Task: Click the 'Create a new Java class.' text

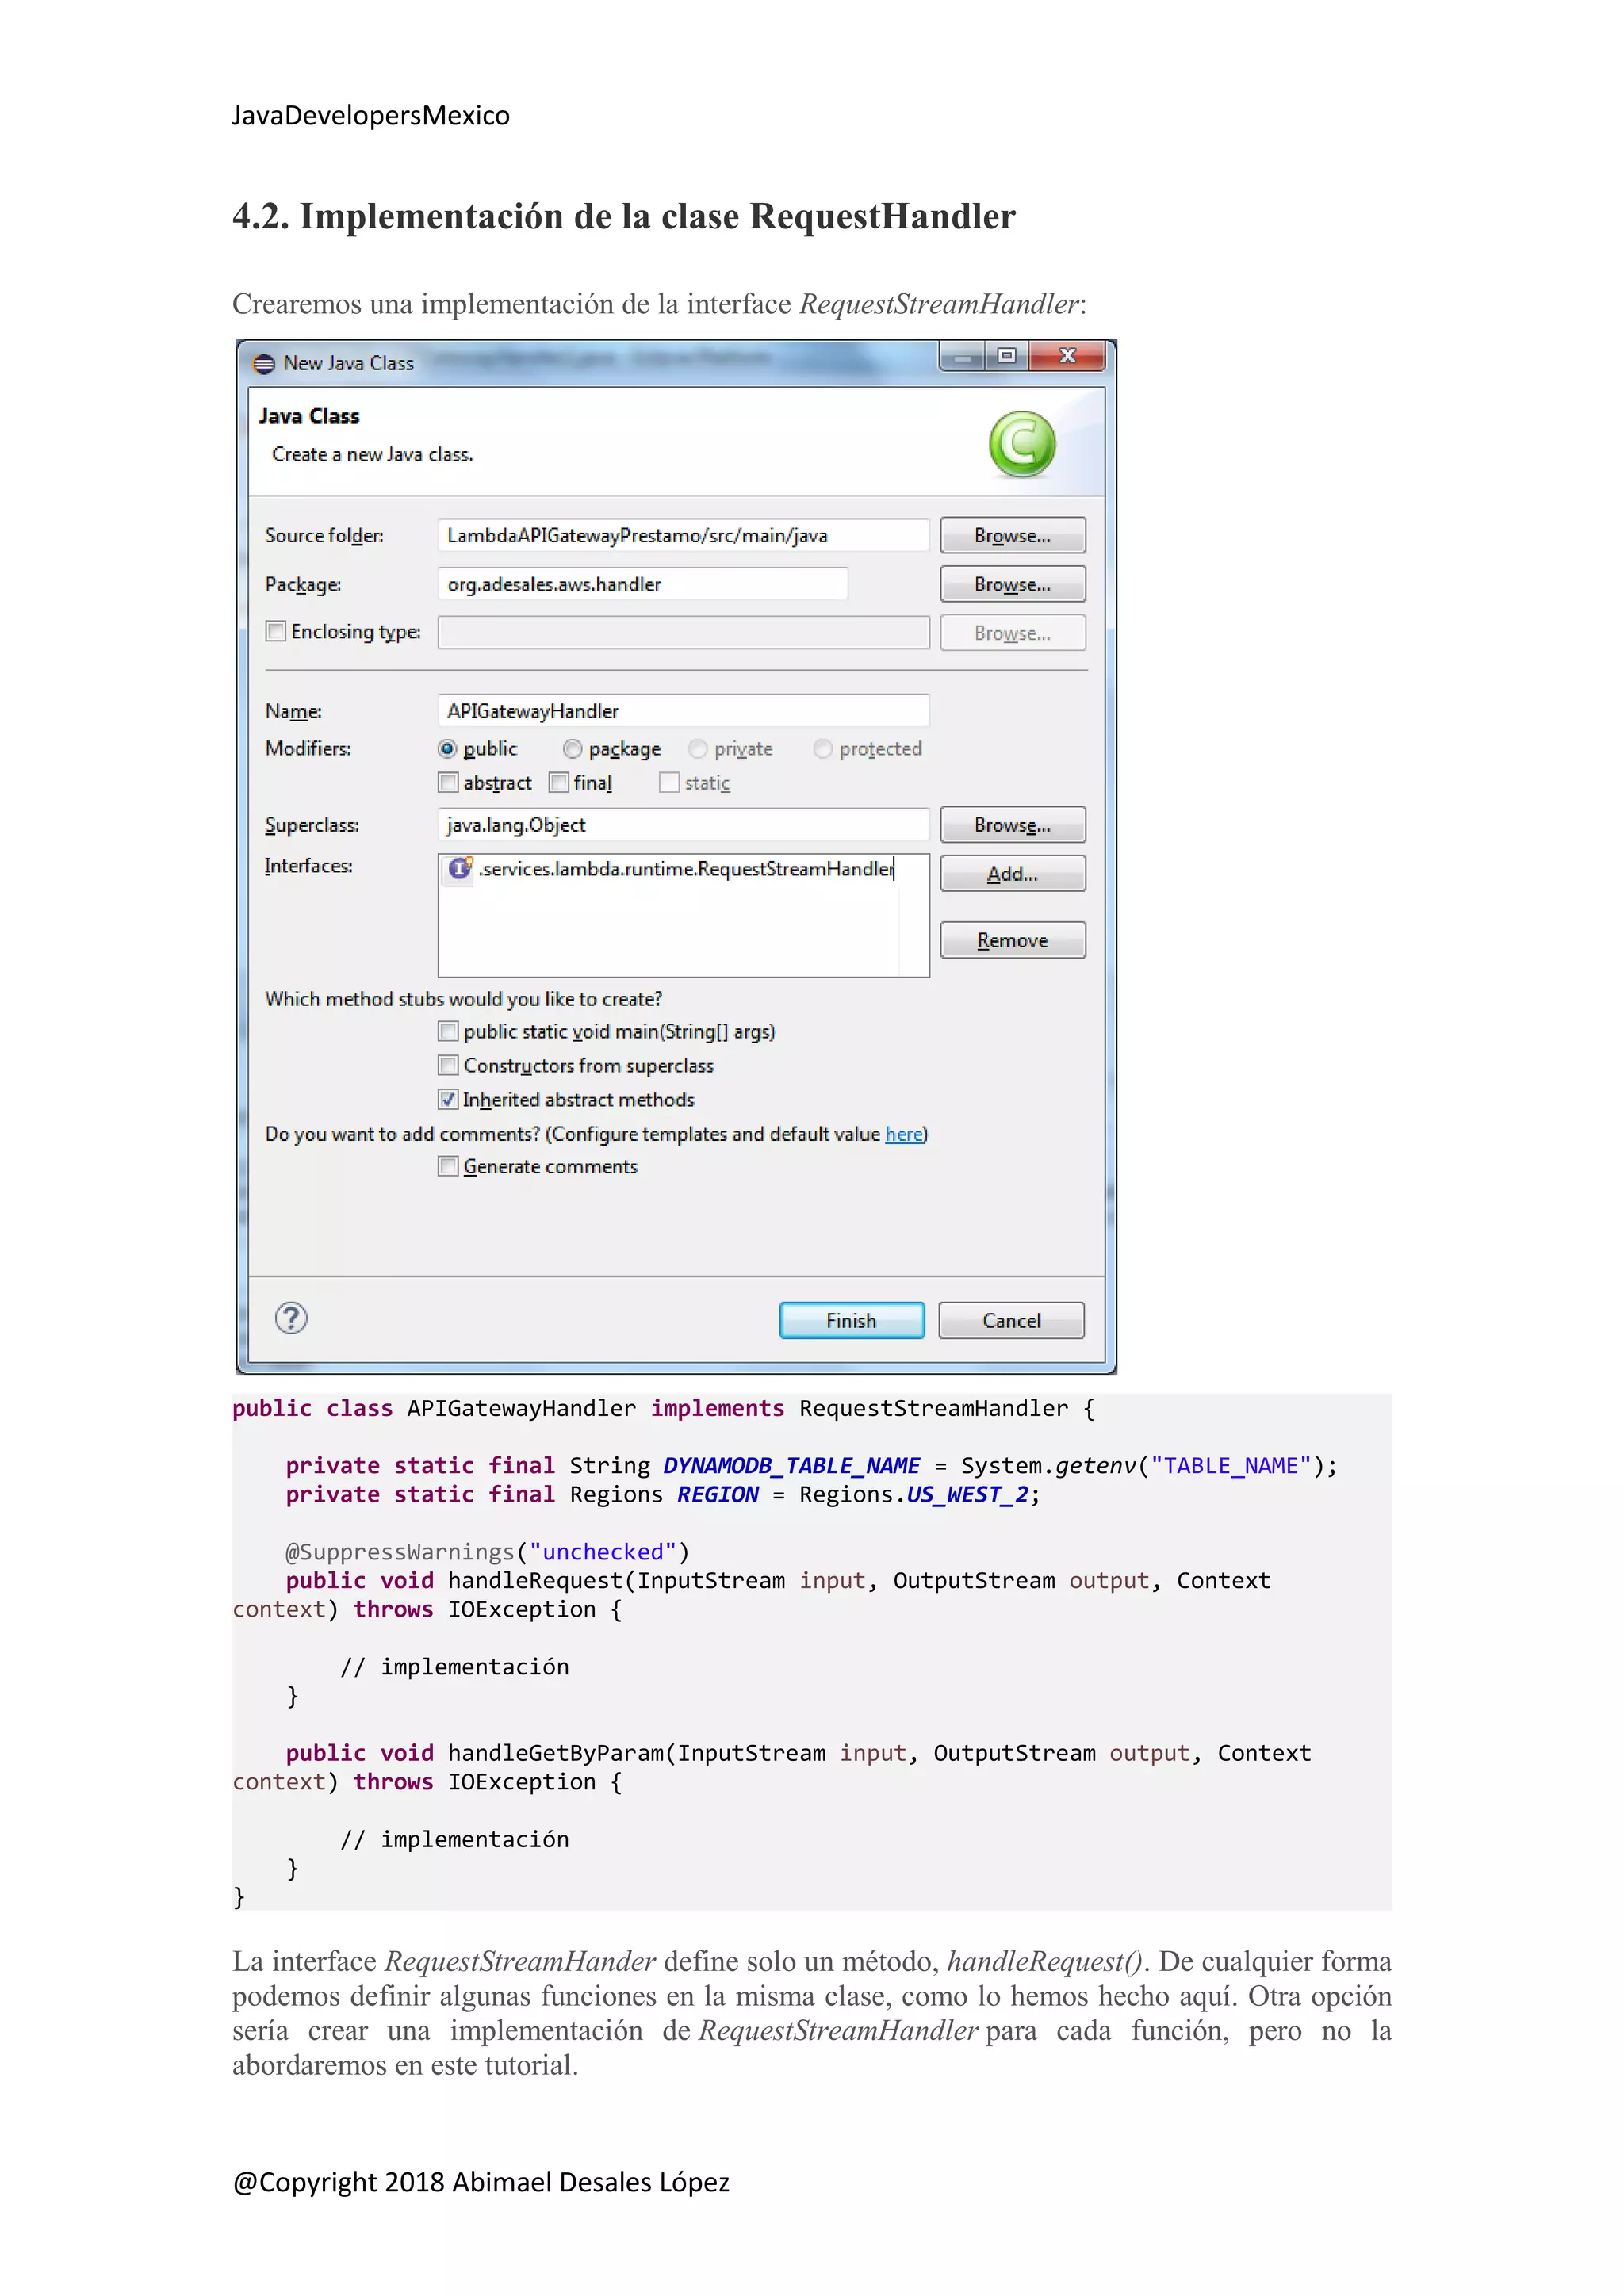Action: [372, 454]
